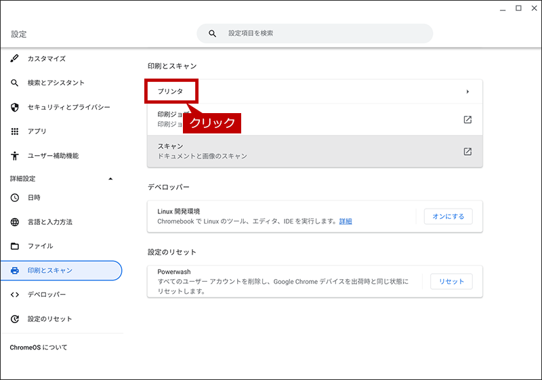Screen dimensions: 542x380
Task: Click the ドキュメントと画像のスキャン description
Action: coord(202,156)
